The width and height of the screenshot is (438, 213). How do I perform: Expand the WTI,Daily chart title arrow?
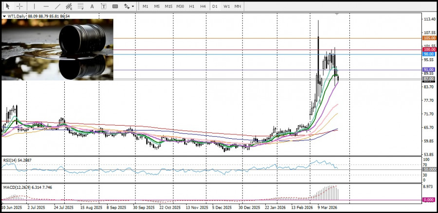click(4, 16)
